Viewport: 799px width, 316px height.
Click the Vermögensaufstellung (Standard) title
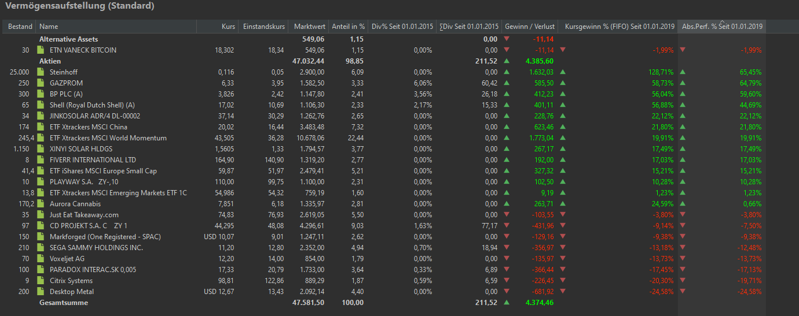tap(80, 7)
